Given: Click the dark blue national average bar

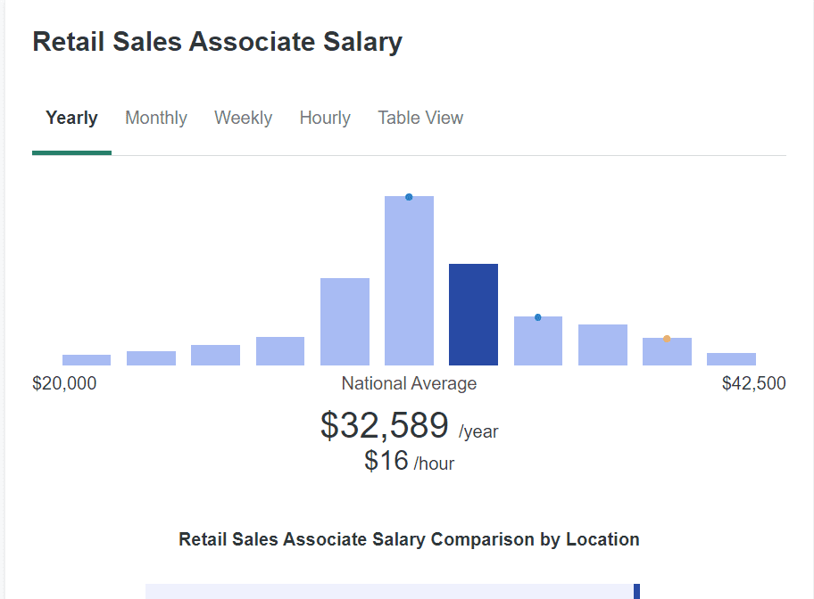Looking at the screenshot, I should [x=473, y=315].
